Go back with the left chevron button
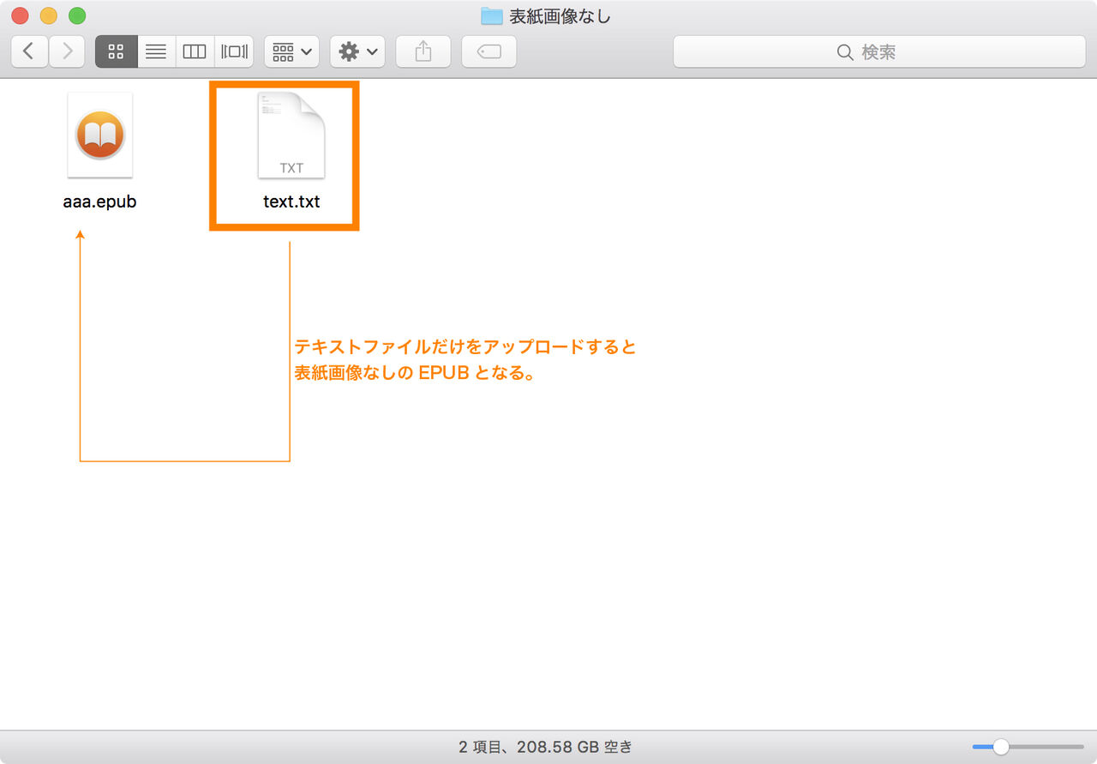 pyautogui.click(x=29, y=51)
